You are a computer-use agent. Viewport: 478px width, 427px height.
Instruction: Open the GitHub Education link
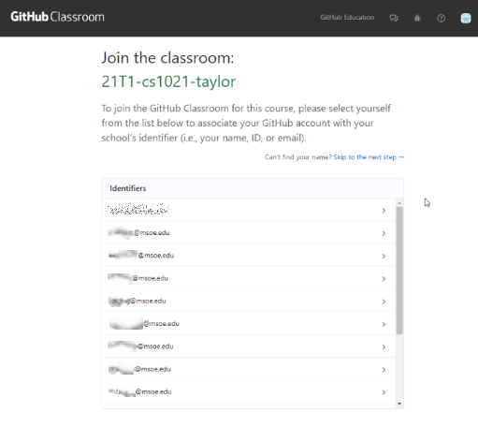347,18
